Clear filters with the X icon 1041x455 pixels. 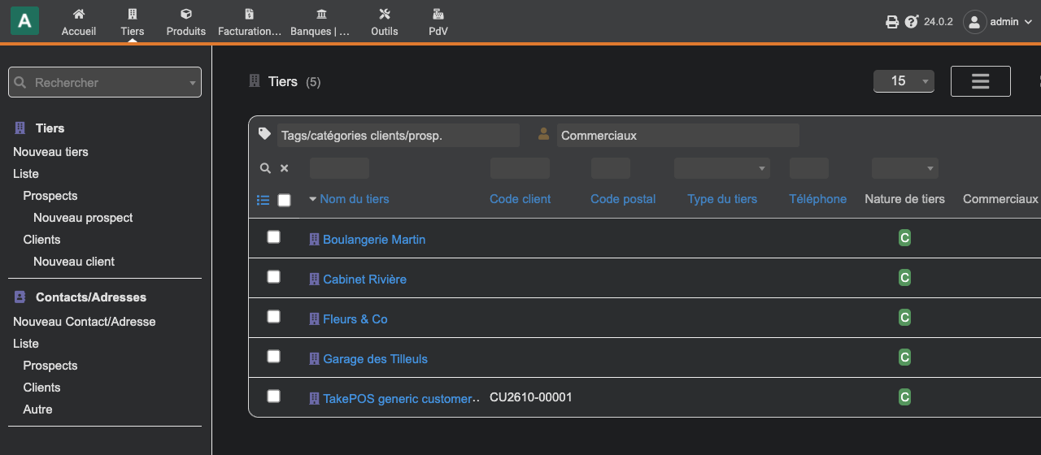(285, 168)
